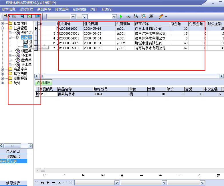Screen dimensions: 224x186
Task: Click the 报表输出 panel button
Action: [13, 157]
